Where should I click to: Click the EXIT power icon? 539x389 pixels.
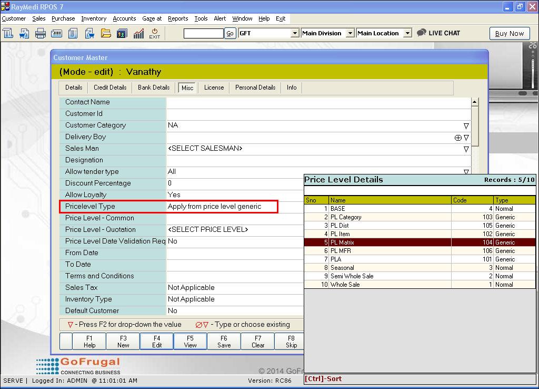(x=155, y=33)
